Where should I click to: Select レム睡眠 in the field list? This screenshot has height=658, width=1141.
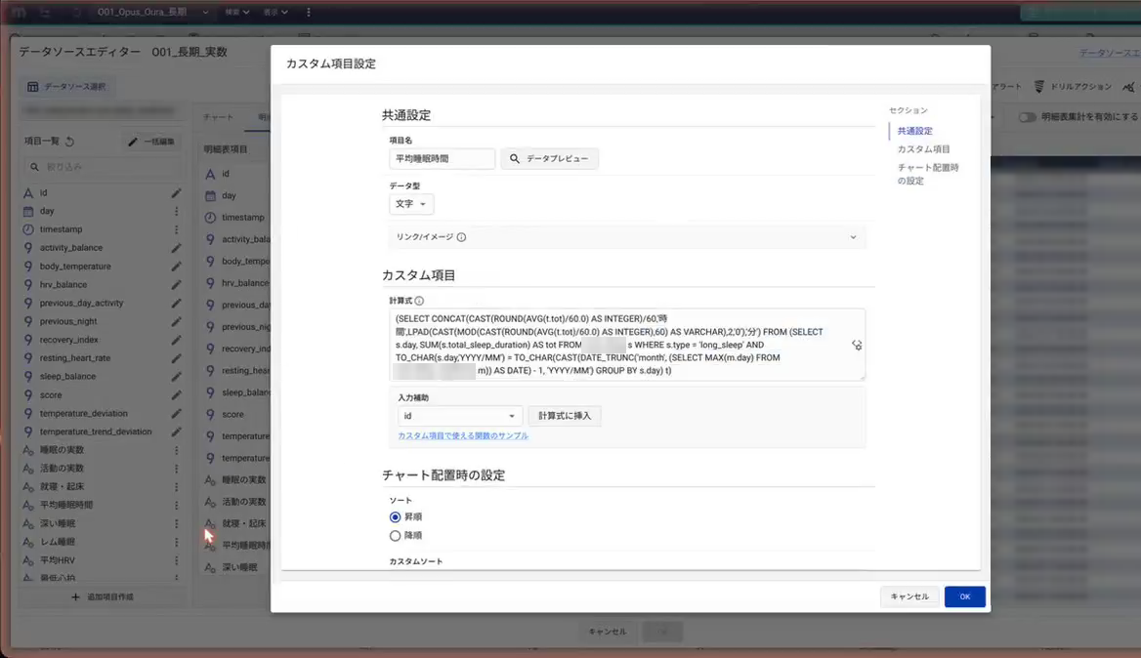click(58, 542)
